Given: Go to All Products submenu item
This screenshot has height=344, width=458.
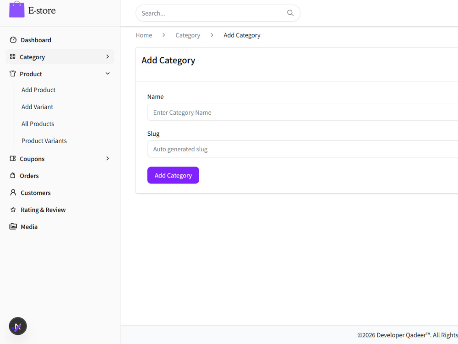Looking at the screenshot, I should tap(38, 124).
